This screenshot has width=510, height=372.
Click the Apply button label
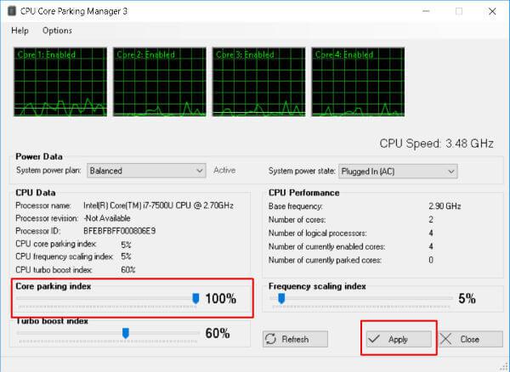398,340
